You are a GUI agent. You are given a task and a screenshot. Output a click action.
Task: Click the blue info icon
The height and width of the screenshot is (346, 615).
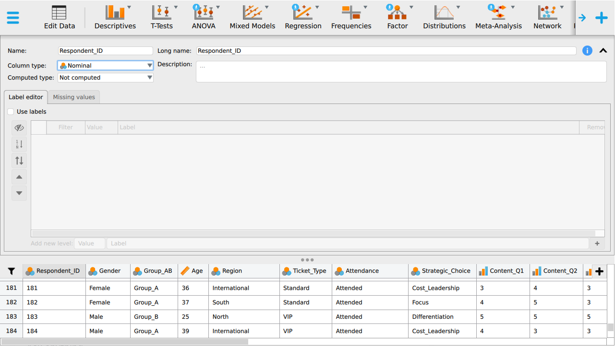(587, 51)
